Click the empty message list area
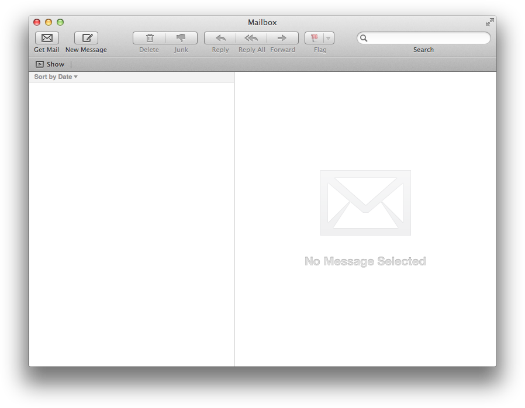525x408 pixels. pos(132,222)
